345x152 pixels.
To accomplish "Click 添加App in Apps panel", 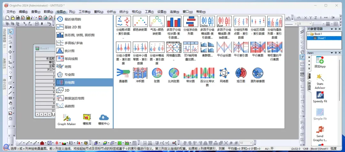I will 320,62.
